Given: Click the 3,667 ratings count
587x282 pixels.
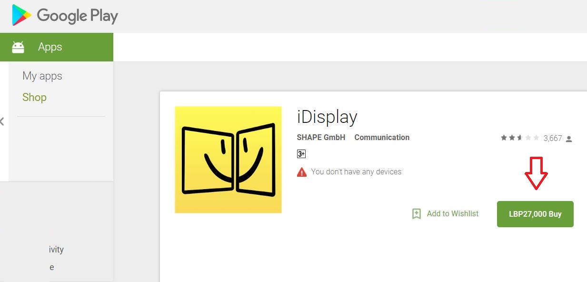Looking at the screenshot, I should tap(552, 139).
